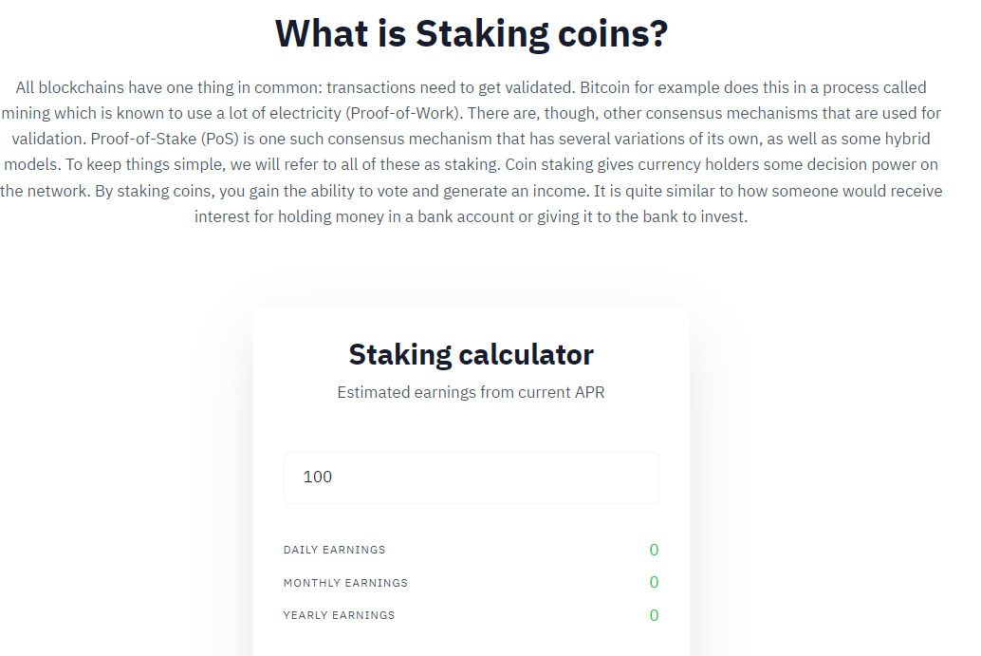Click the DAILY EARNINGS label

point(334,550)
